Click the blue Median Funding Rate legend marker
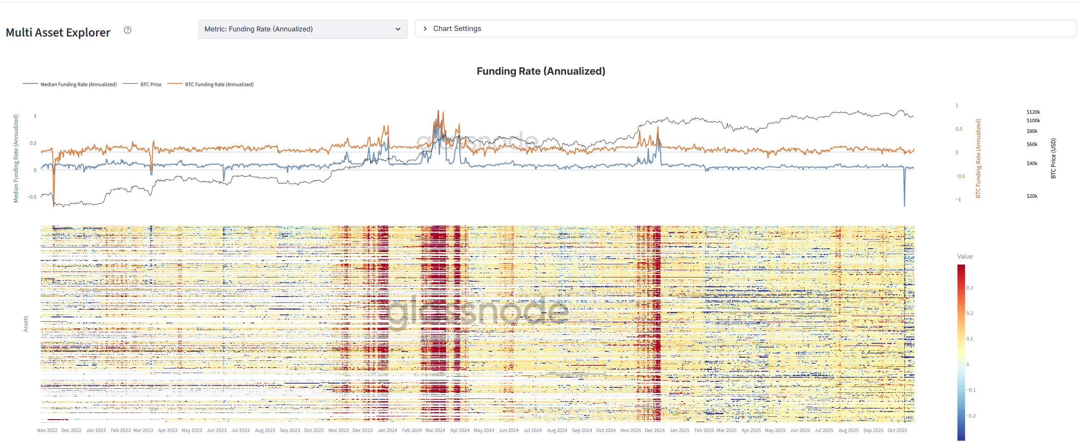 point(30,84)
